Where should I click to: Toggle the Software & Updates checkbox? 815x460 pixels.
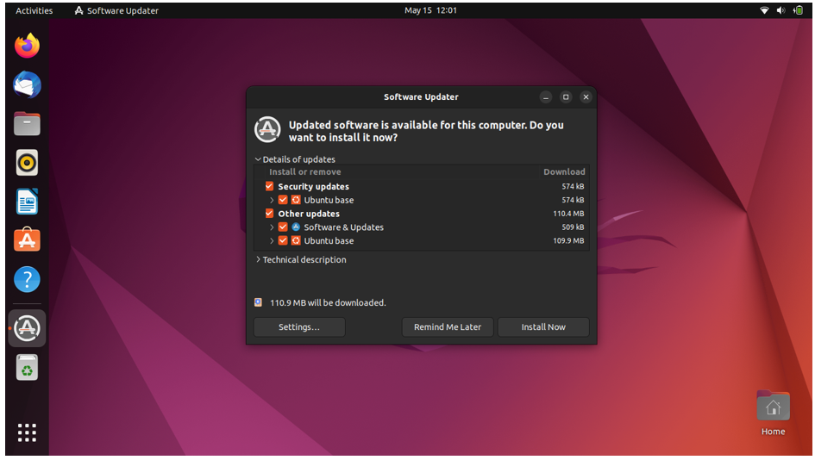[x=283, y=227]
